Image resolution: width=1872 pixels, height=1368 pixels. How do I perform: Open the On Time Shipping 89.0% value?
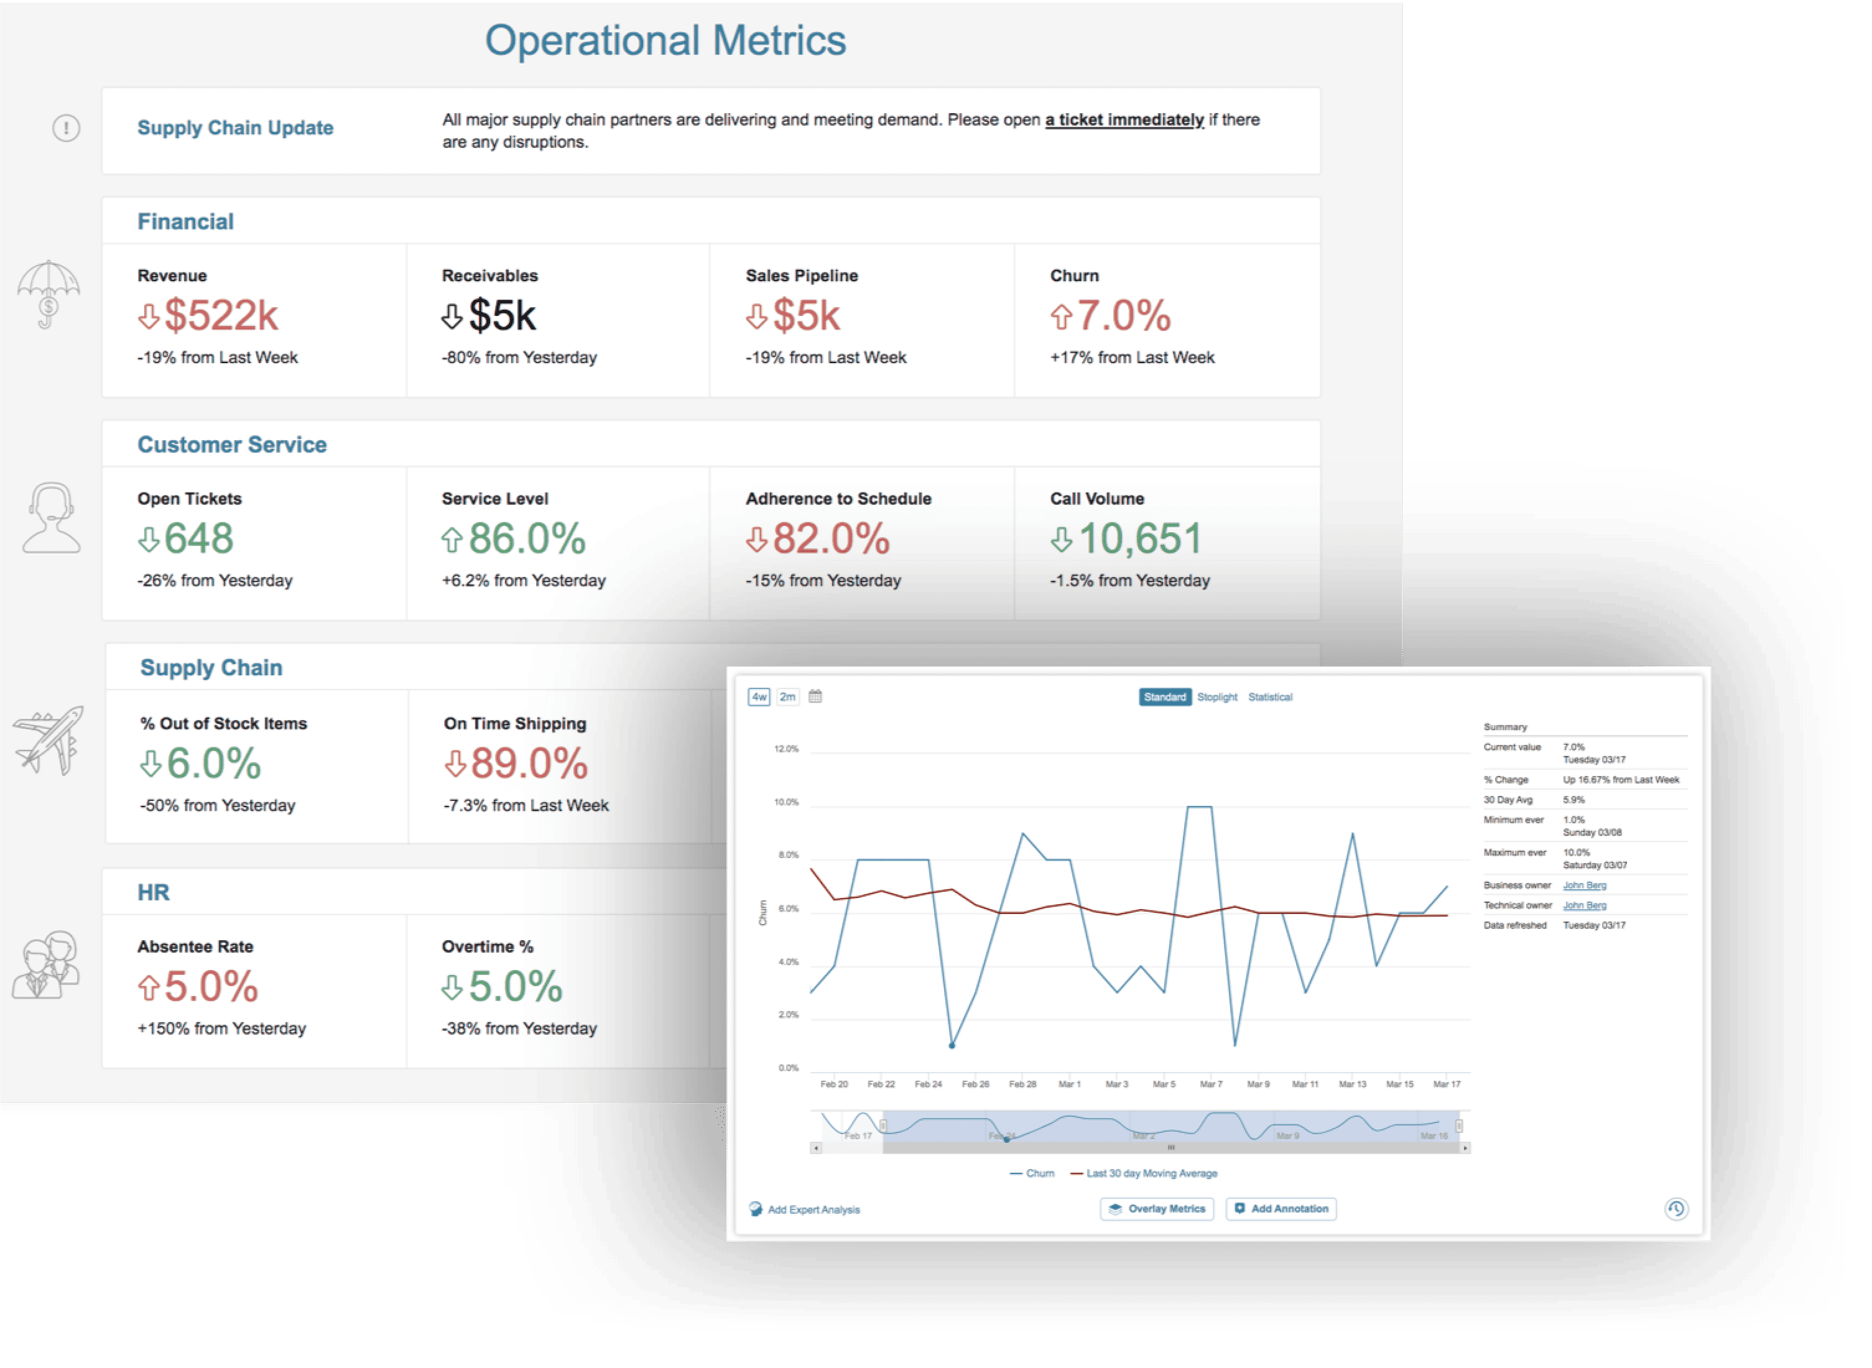click(x=529, y=763)
